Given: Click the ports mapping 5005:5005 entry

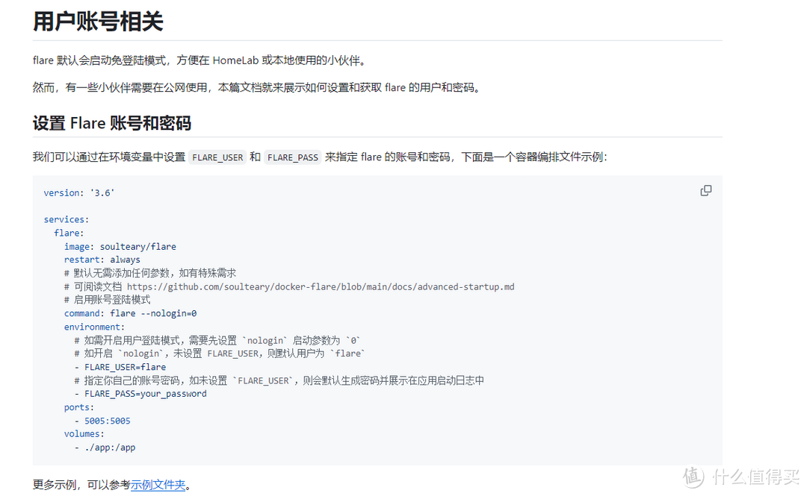Looking at the screenshot, I should 103,420.
